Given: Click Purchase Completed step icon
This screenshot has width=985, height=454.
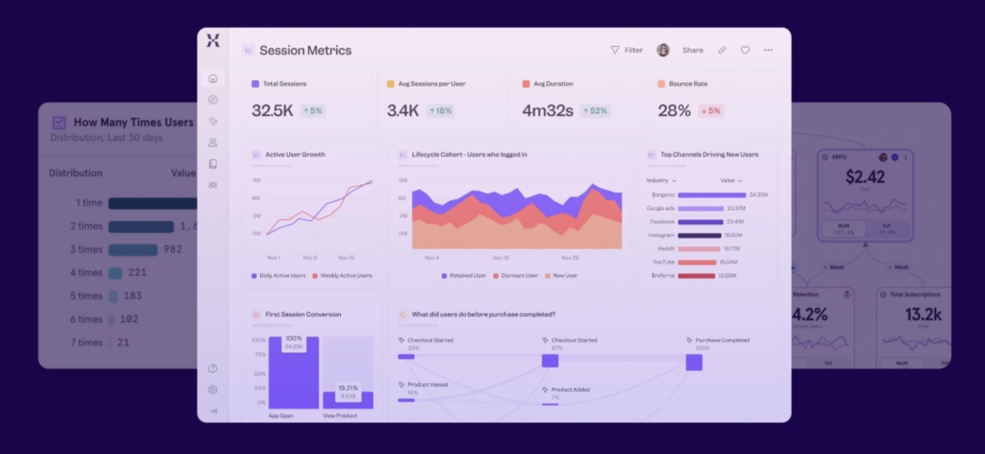Looking at the screenshot, I should pyautogui.click(x=690, y=341).
